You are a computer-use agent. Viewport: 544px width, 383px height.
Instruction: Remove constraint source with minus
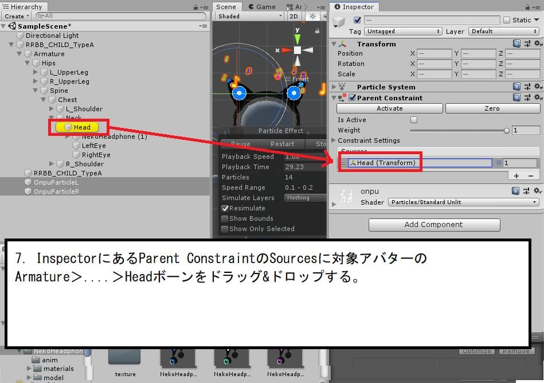click(530, 176)
